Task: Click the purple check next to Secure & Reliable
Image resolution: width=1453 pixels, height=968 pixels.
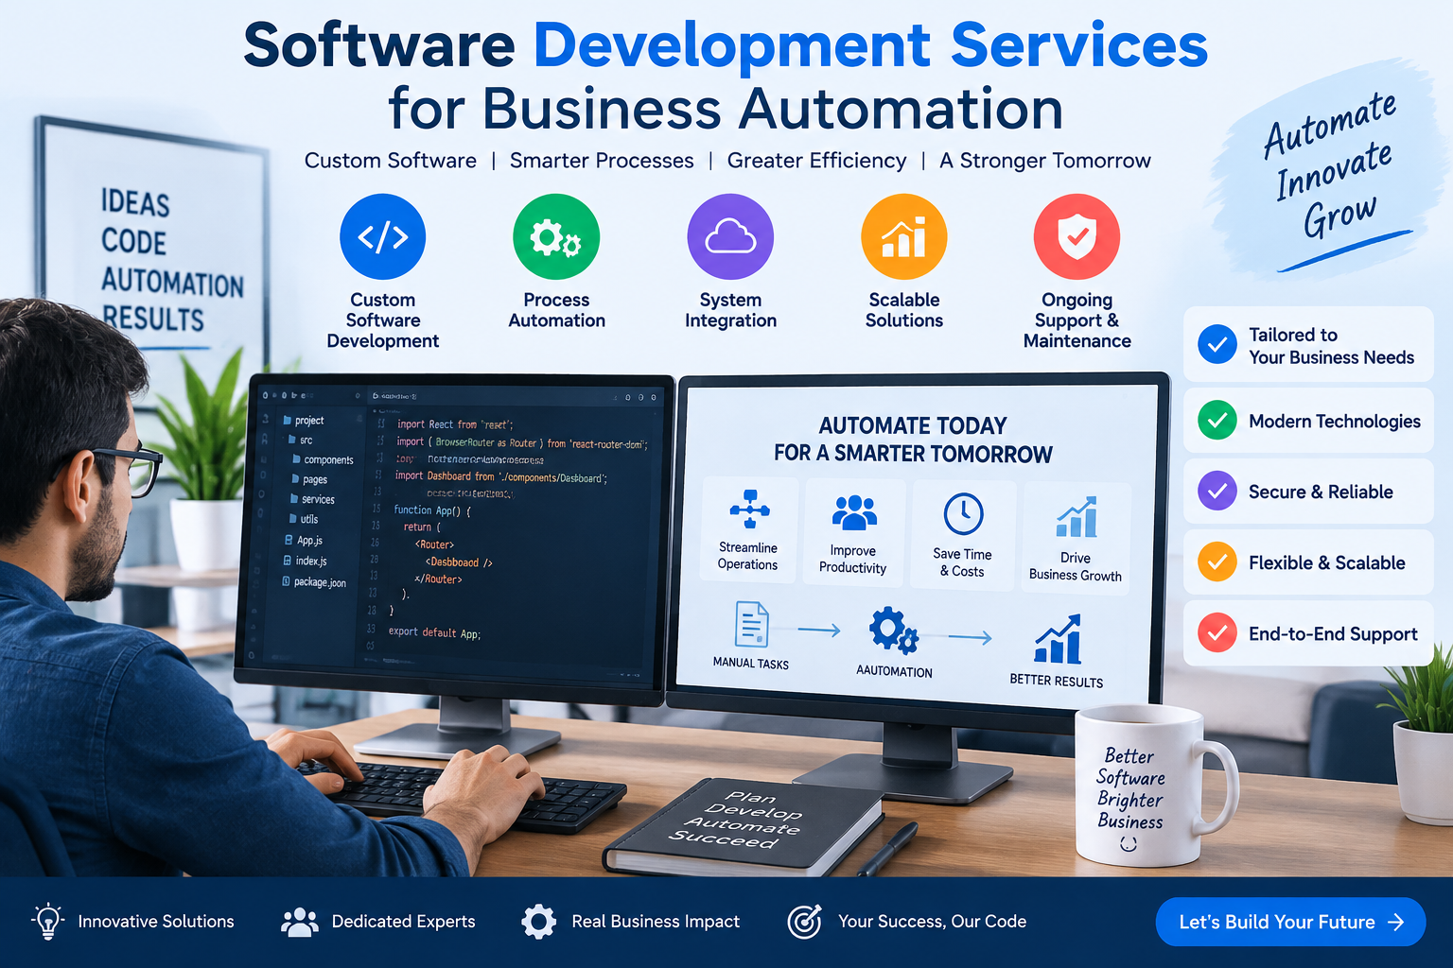Action: point(1217,492)
